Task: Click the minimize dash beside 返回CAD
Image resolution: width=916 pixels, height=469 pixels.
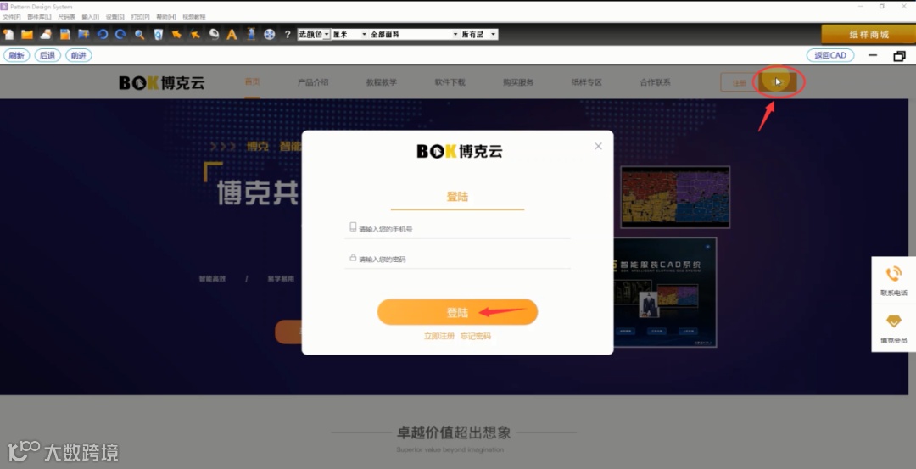Action: [x=874, y=55]
